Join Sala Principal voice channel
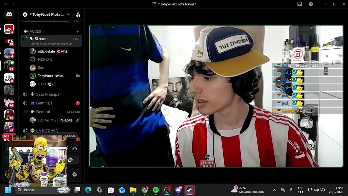348x196 pixels. (x=51, y=94)
